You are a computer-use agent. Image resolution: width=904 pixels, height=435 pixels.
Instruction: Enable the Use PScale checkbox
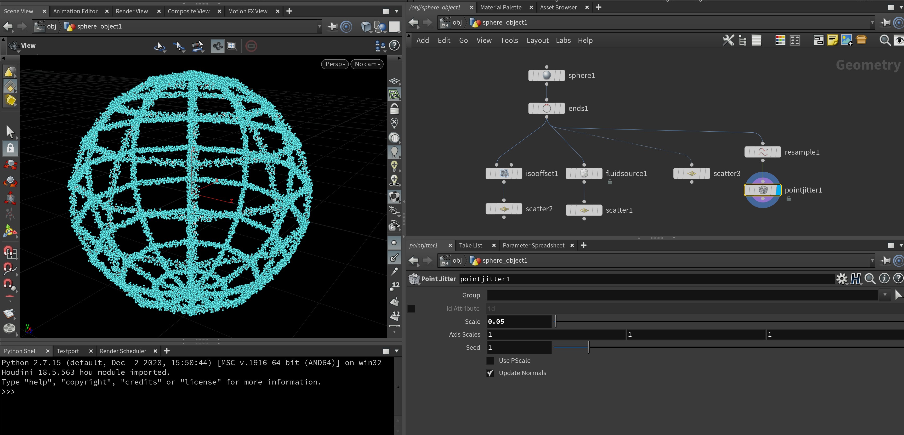point(491,360)
